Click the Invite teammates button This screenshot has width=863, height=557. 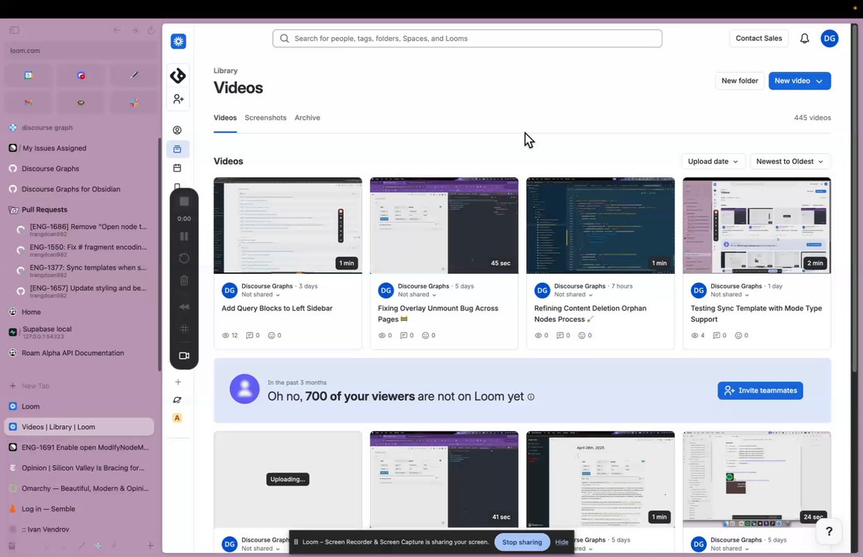click(760, 391)
